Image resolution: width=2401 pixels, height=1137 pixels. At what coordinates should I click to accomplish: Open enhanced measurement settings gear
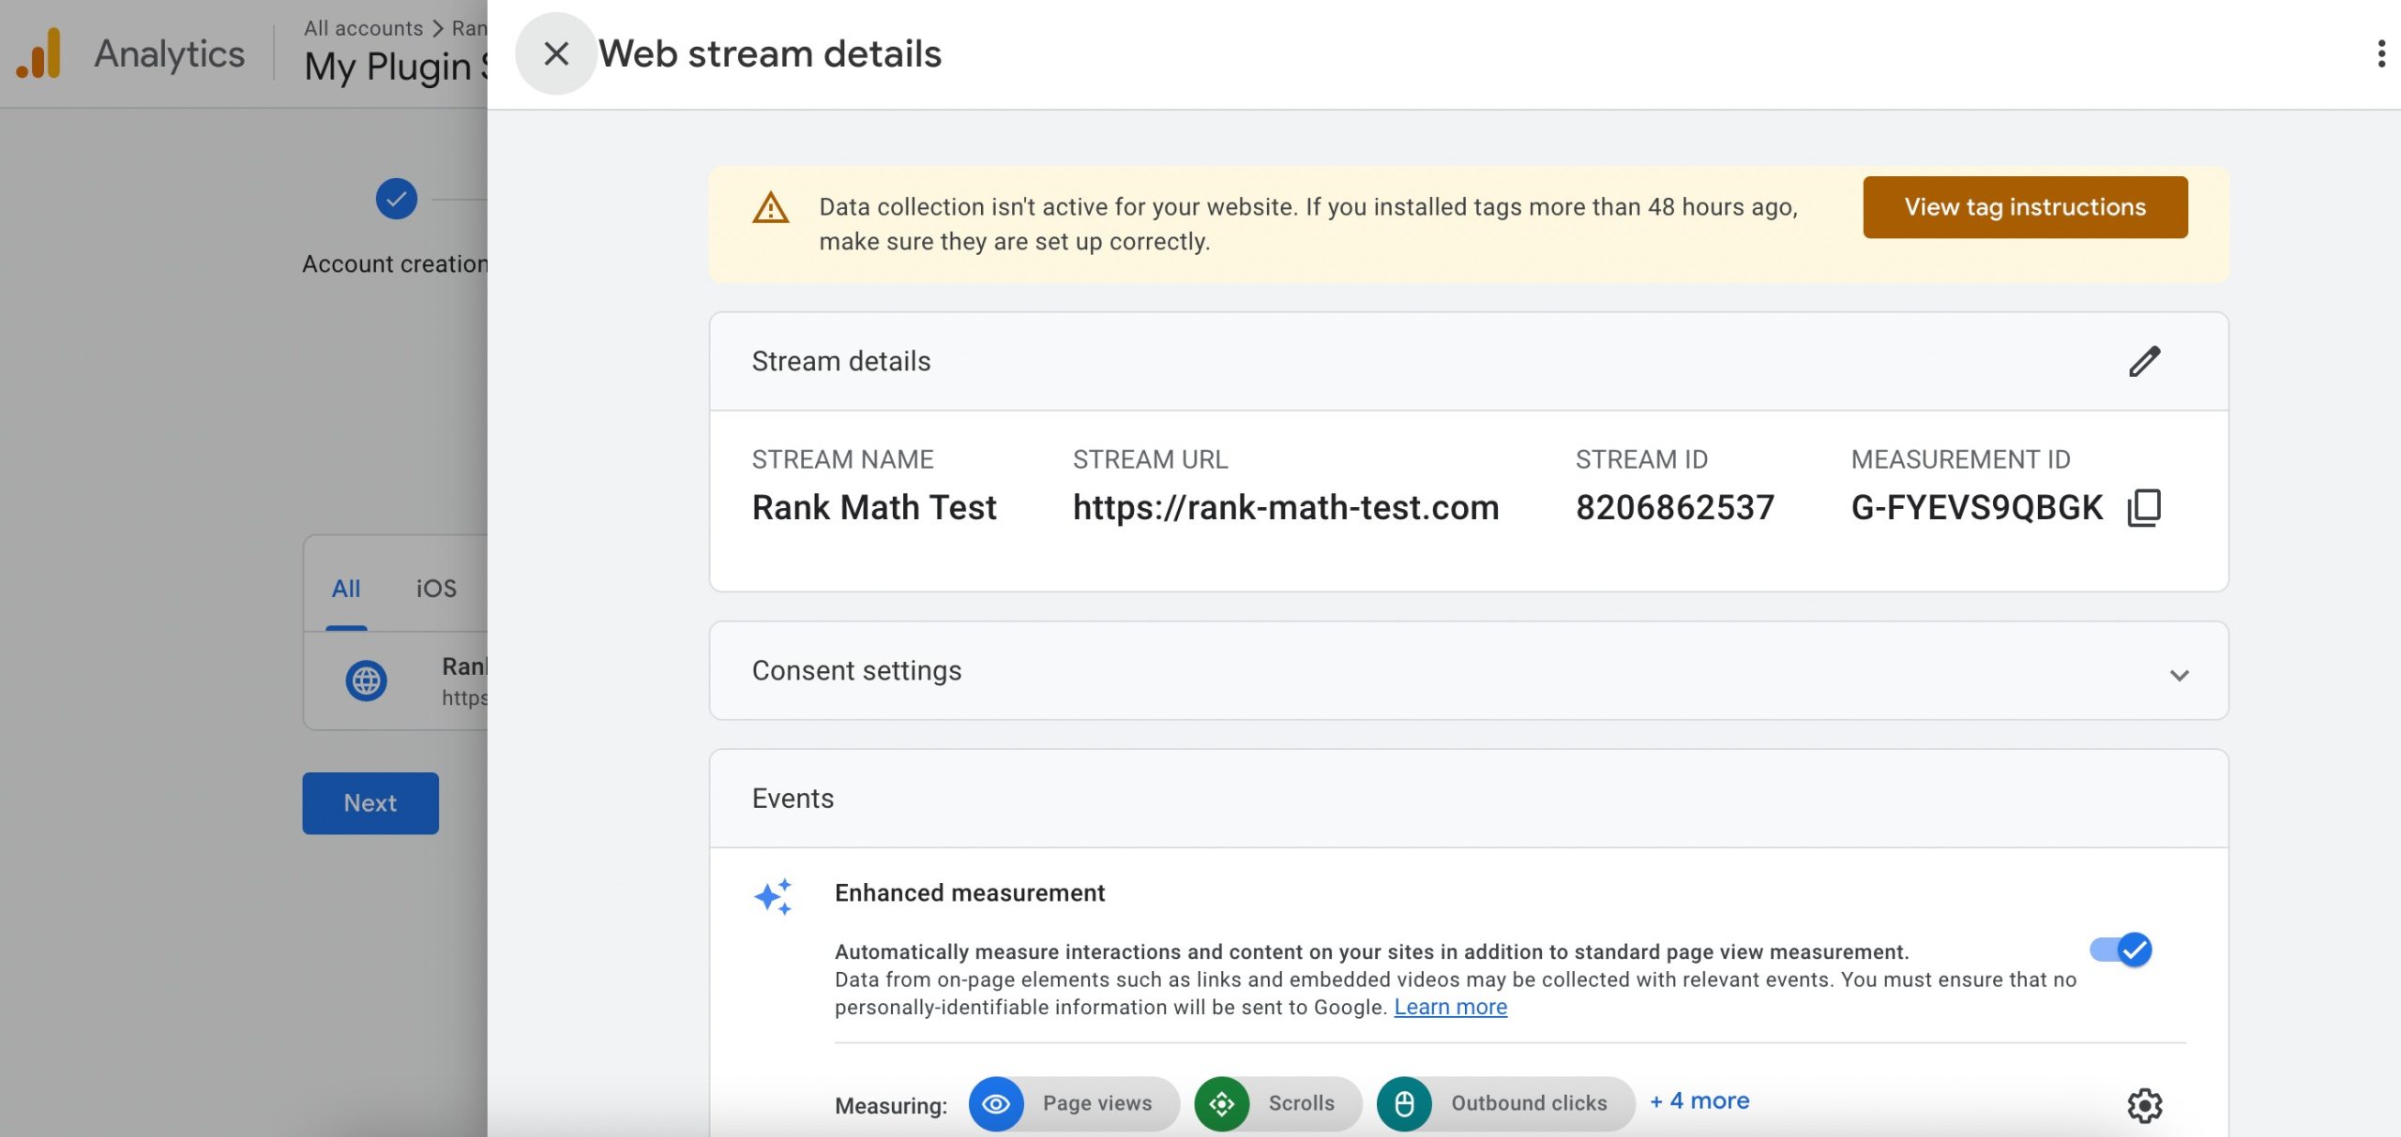(2144, 1105)
